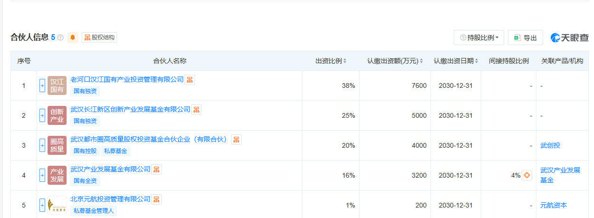The image size is (594, 218).
Task: Open the 持股比例 dropdown
Action: coord(479,38)
